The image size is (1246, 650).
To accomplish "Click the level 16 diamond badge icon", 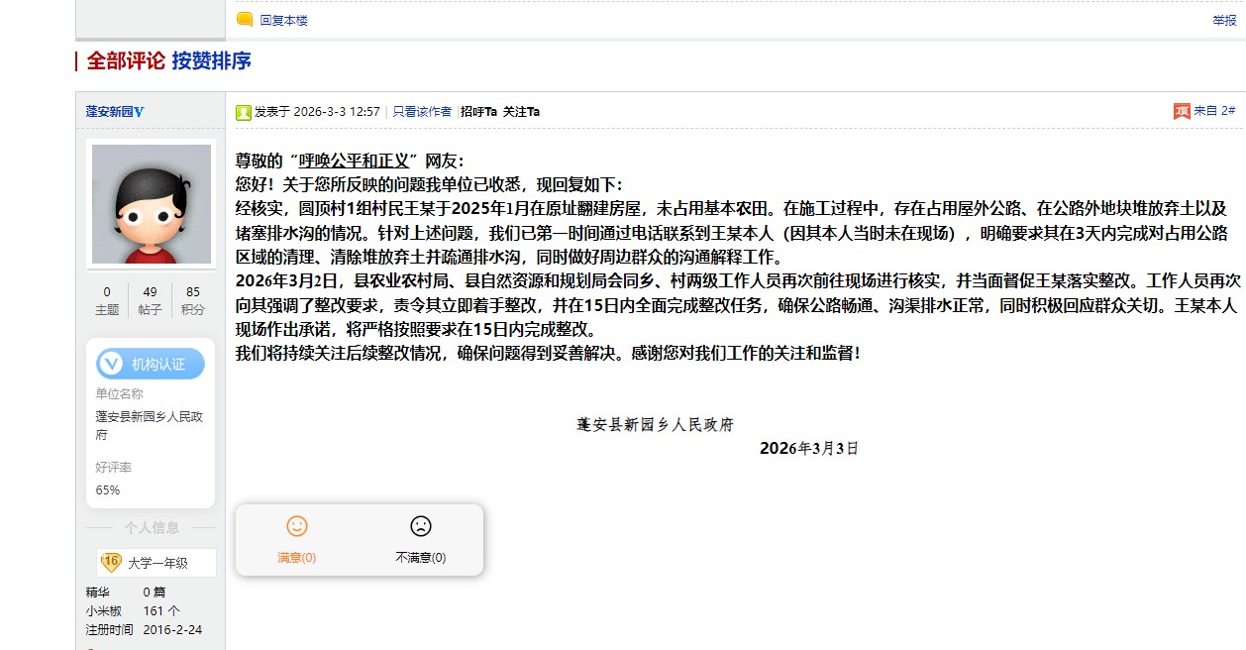I will pyautogui.click(x=111, y=562).
